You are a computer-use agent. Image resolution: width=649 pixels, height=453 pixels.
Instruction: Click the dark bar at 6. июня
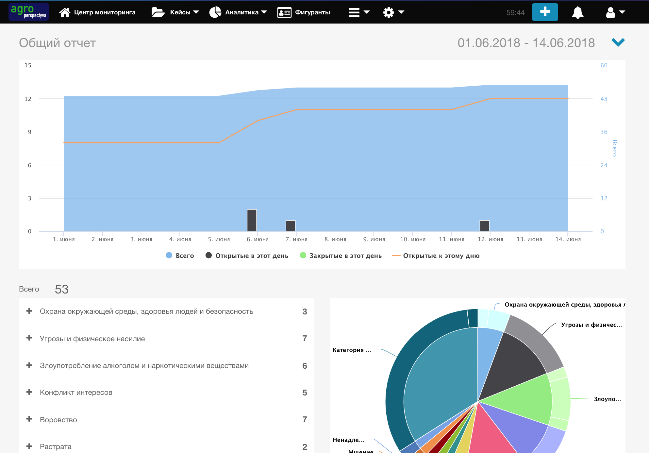252,220
